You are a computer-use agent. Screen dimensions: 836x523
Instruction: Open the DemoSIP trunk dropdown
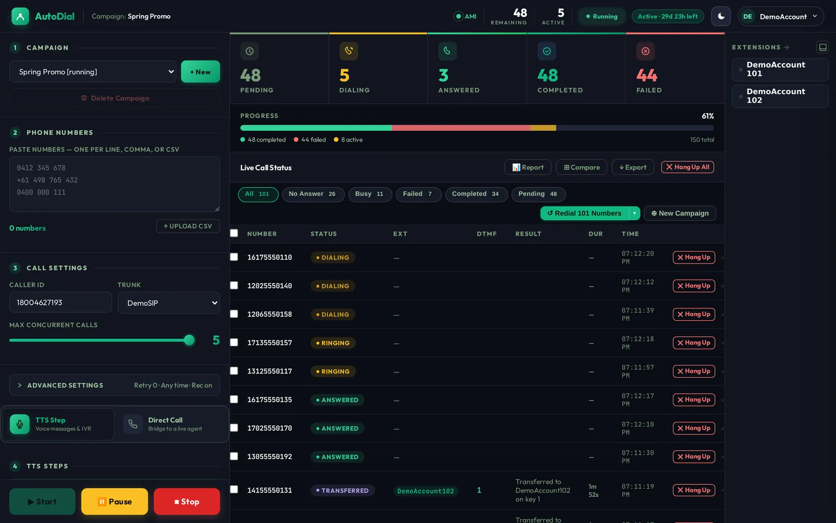point(169,303)
